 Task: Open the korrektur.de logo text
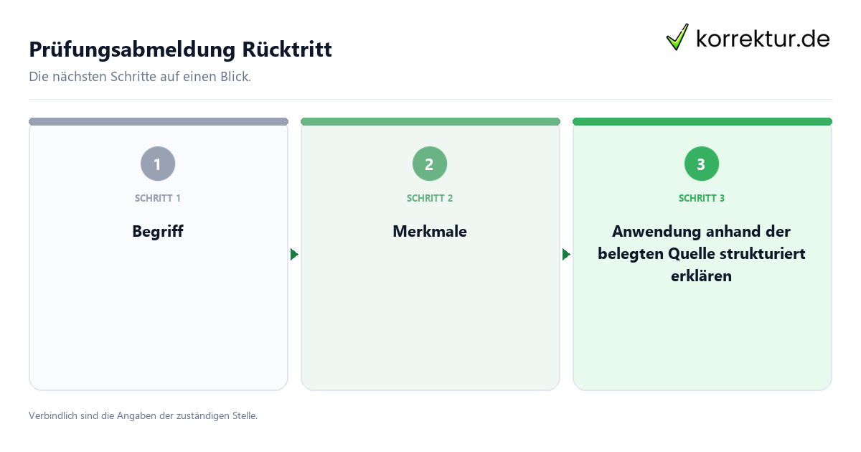tap(763, 38)
